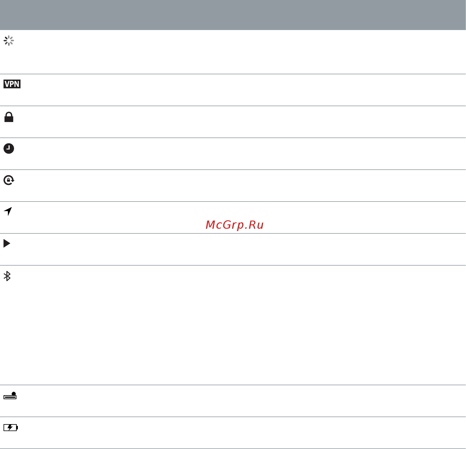Click the gray table header bar
Screen dimensions: 466x449
click(233, 15)
